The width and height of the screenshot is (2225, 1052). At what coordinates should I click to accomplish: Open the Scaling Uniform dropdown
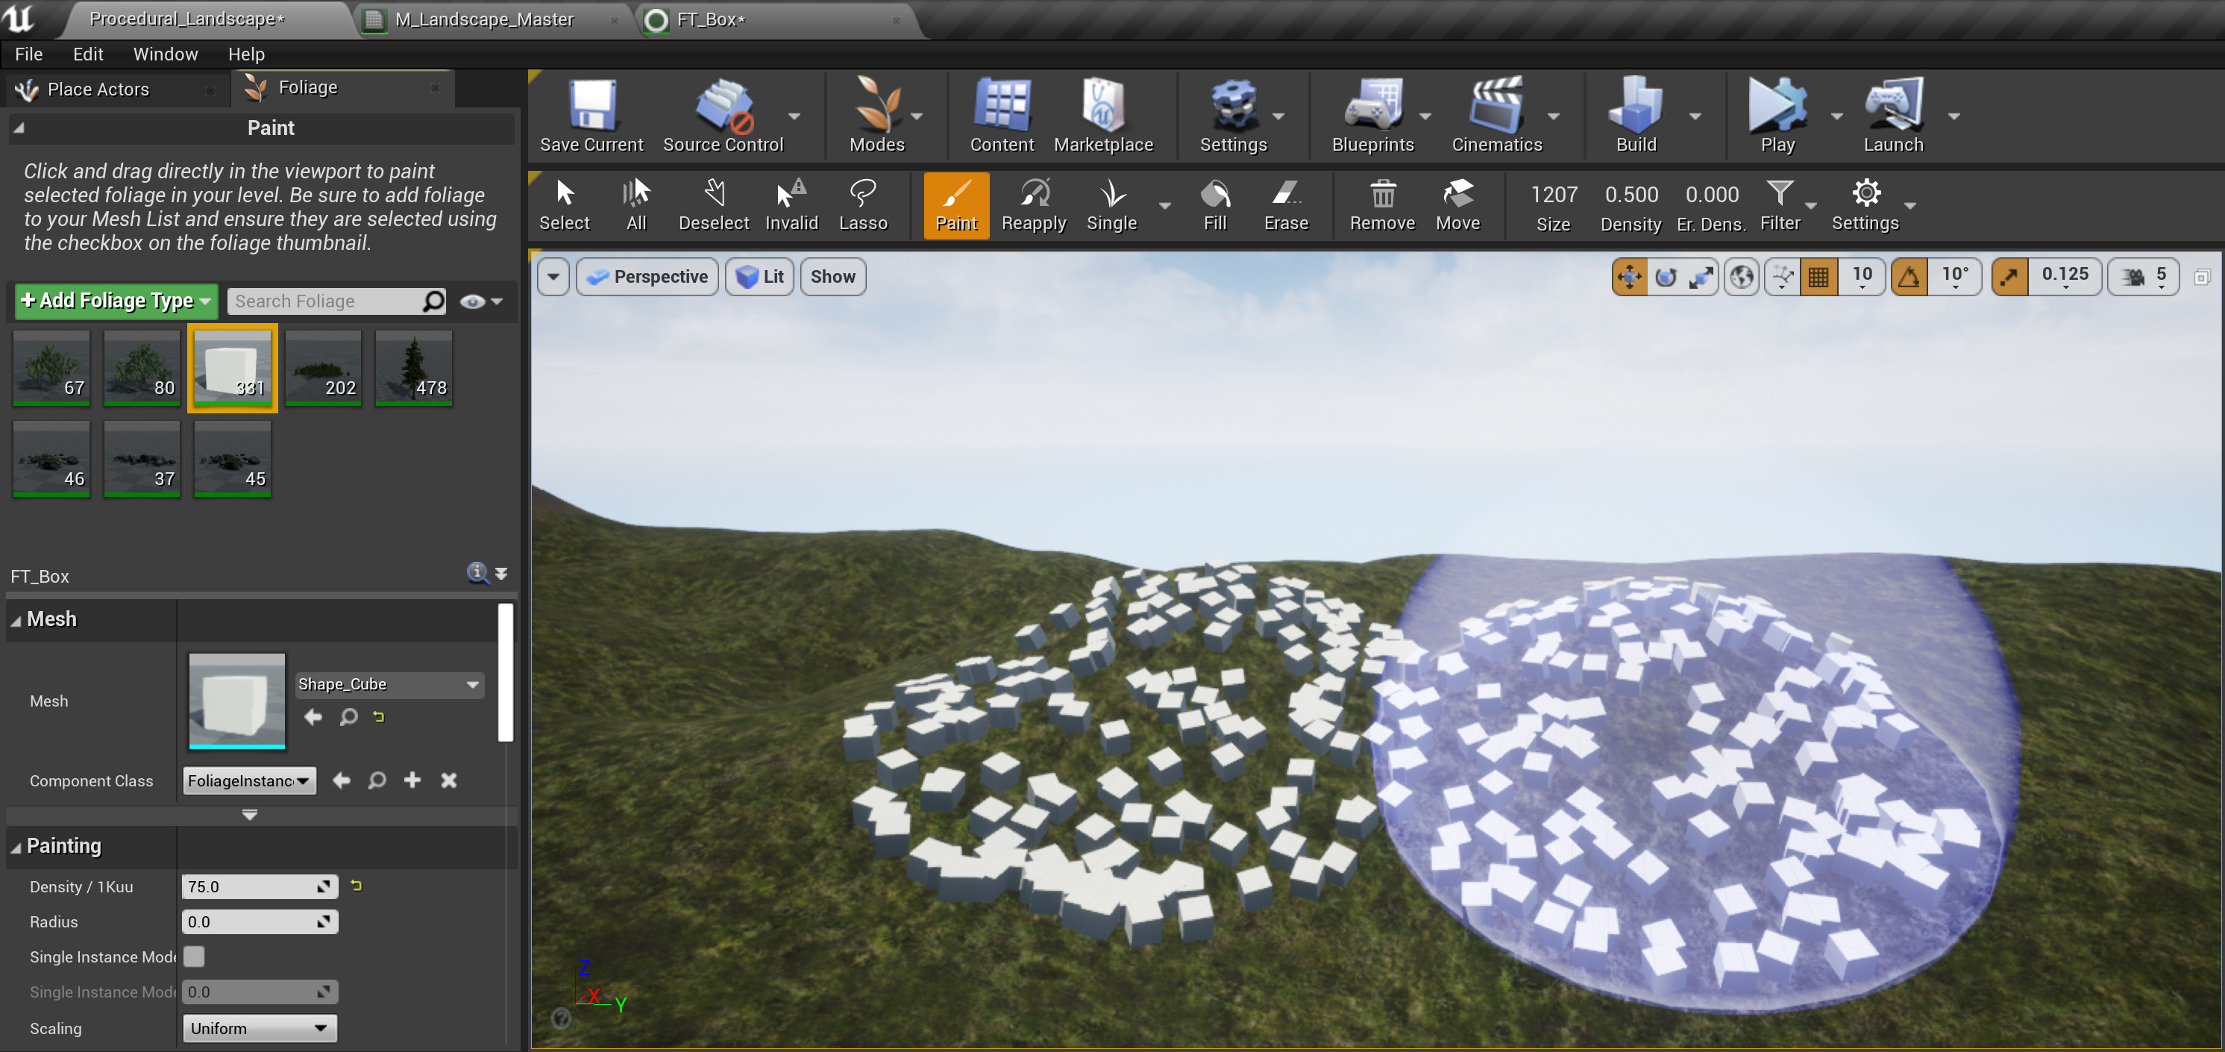[x=258, y=1028]
